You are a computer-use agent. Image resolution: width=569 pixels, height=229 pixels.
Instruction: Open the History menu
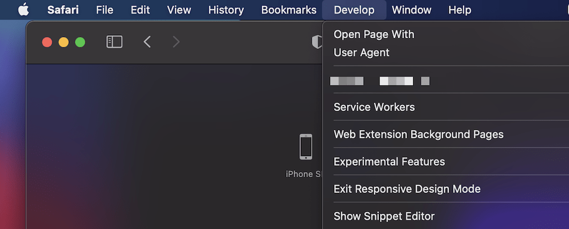(226, 10)
